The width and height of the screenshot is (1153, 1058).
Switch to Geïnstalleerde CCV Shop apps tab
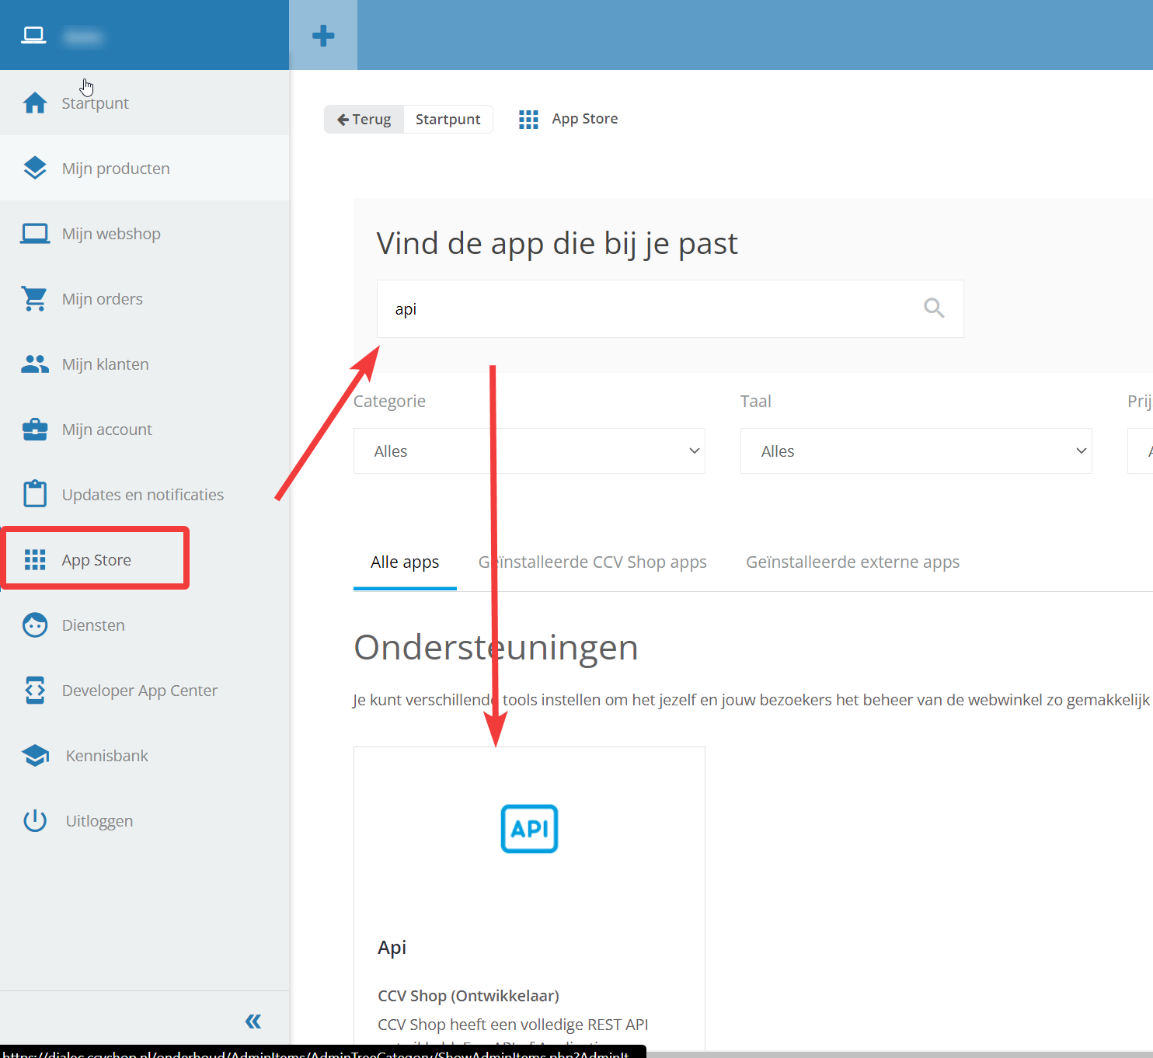(593, 562)
